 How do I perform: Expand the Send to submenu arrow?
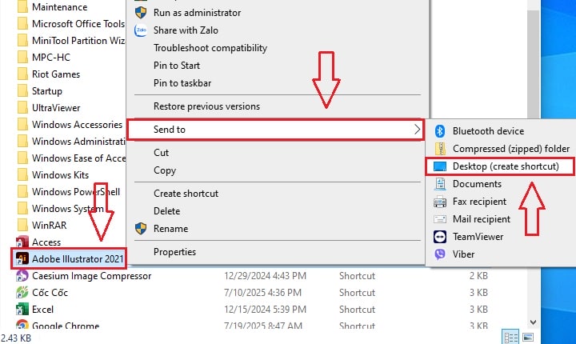(x=417, y=130)
